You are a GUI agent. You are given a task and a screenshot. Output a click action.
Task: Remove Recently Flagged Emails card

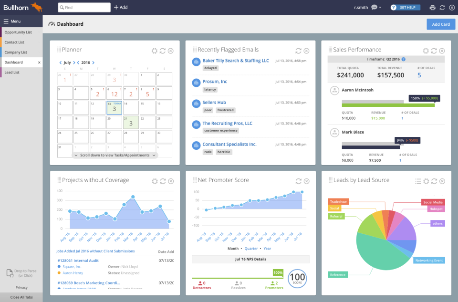click(x=306, y=51)
